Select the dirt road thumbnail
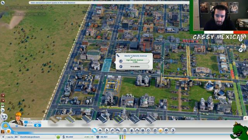 54,120
